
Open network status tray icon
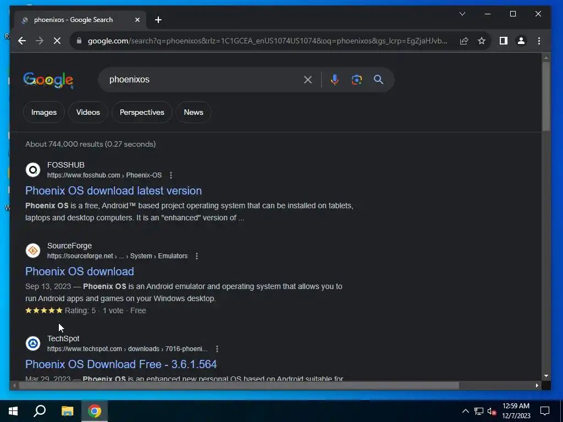tap(479, 411)
